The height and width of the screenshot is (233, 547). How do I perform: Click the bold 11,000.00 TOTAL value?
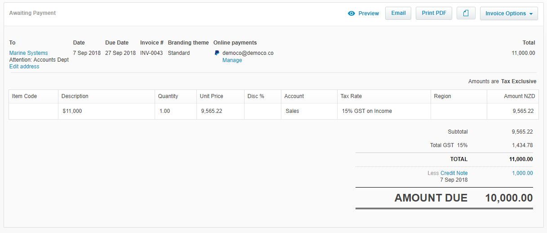point(521,159)
